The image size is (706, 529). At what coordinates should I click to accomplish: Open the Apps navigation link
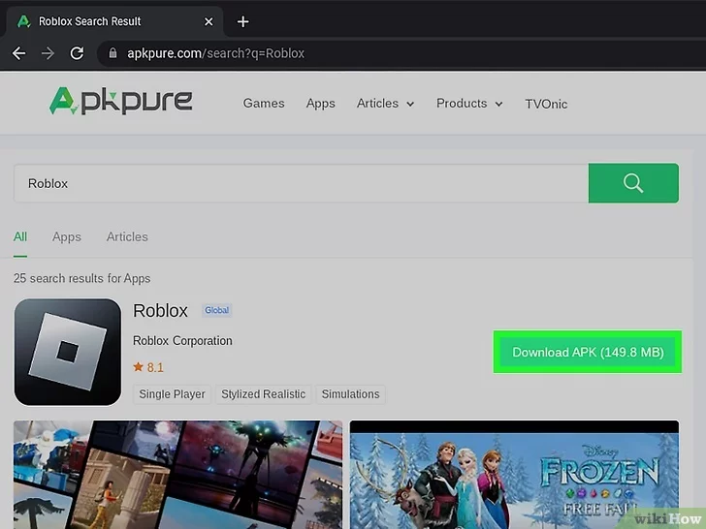pyautogui.click(x=321, y=104)
